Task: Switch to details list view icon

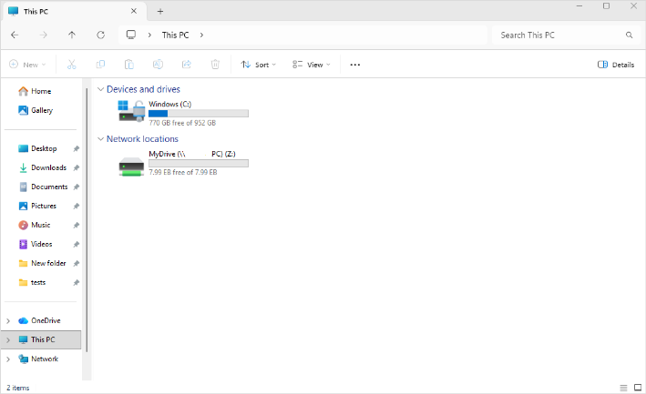Action: coord(624,388)
